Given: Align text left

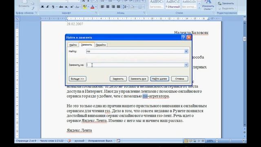Looking at the screenshot, I should click(102, 7).
